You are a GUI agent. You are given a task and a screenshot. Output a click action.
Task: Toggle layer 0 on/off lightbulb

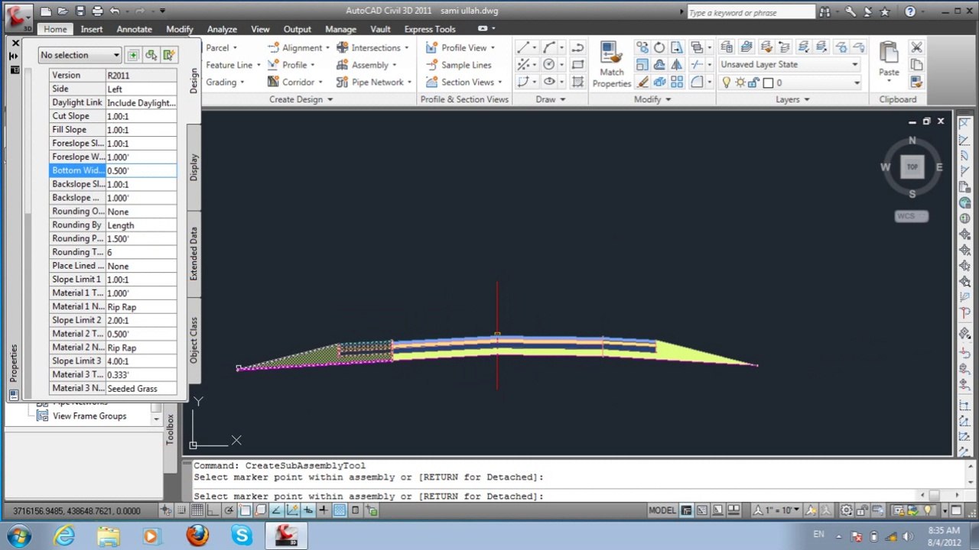click(x=727, y=82)
